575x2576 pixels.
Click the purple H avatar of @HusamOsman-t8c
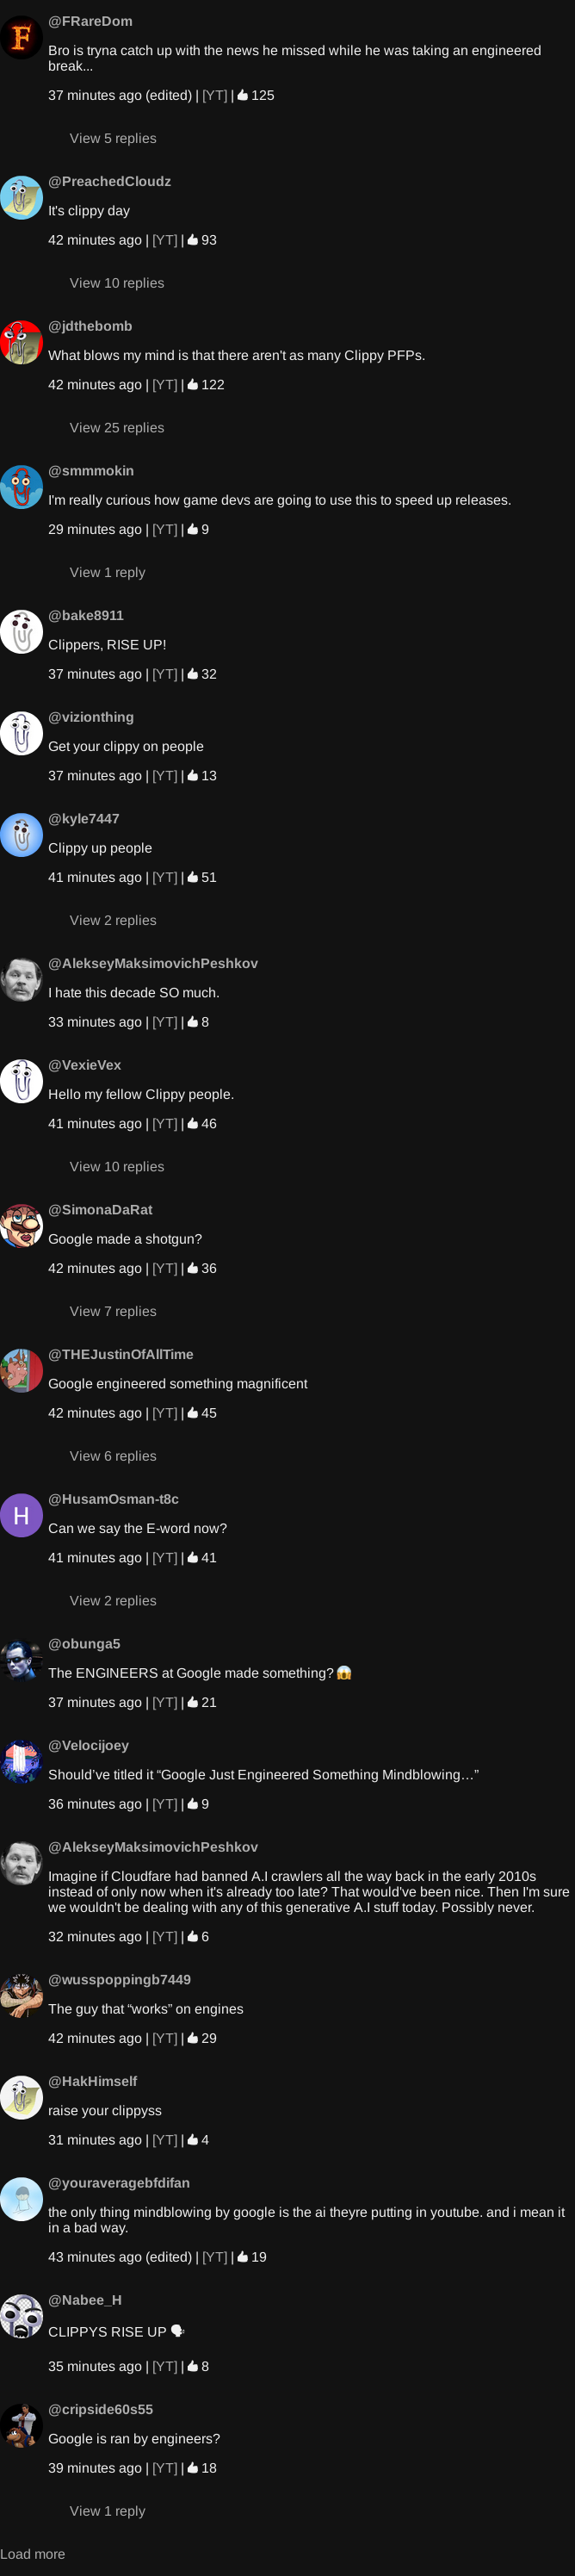point(21,1515)
